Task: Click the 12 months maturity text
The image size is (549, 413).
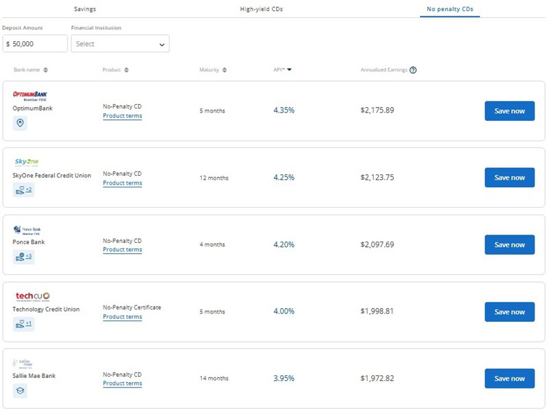Action: pos(214,178)
